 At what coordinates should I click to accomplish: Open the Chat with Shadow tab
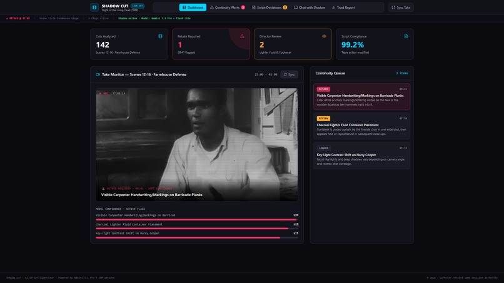point(309,7)
